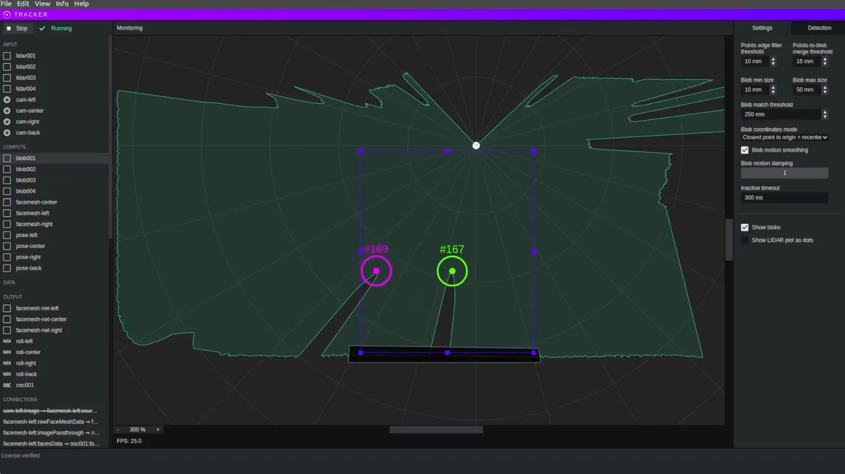Screen dimensions: 845x474
Task: Click the facemesh-right node icon
Action: click(7, 224)
